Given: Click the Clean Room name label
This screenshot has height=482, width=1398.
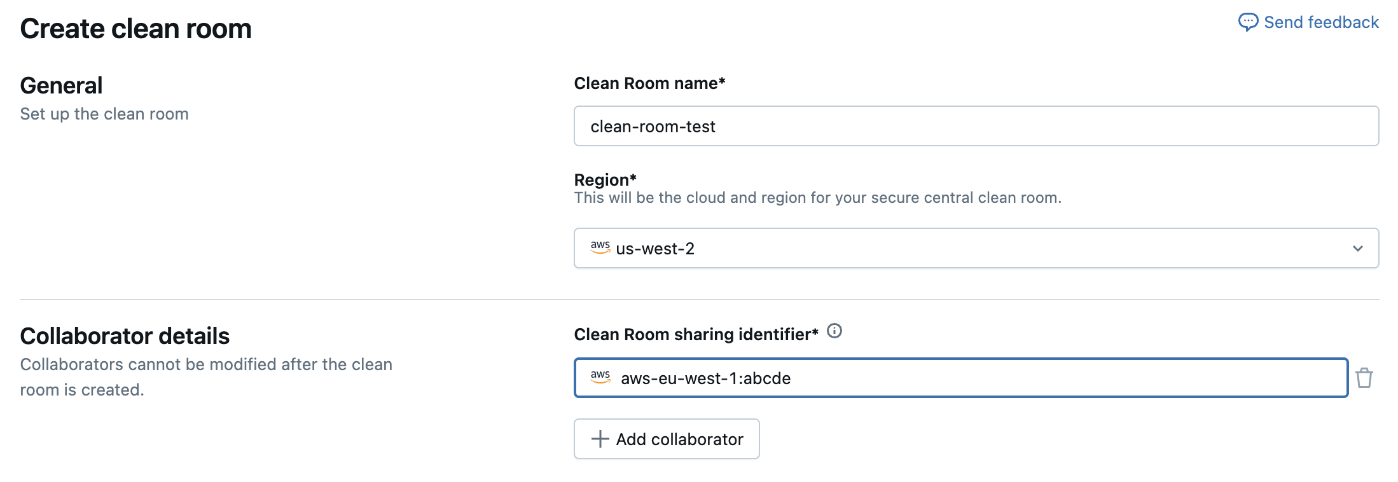Looking at the screenshot, I should click(x=649, y=83).
